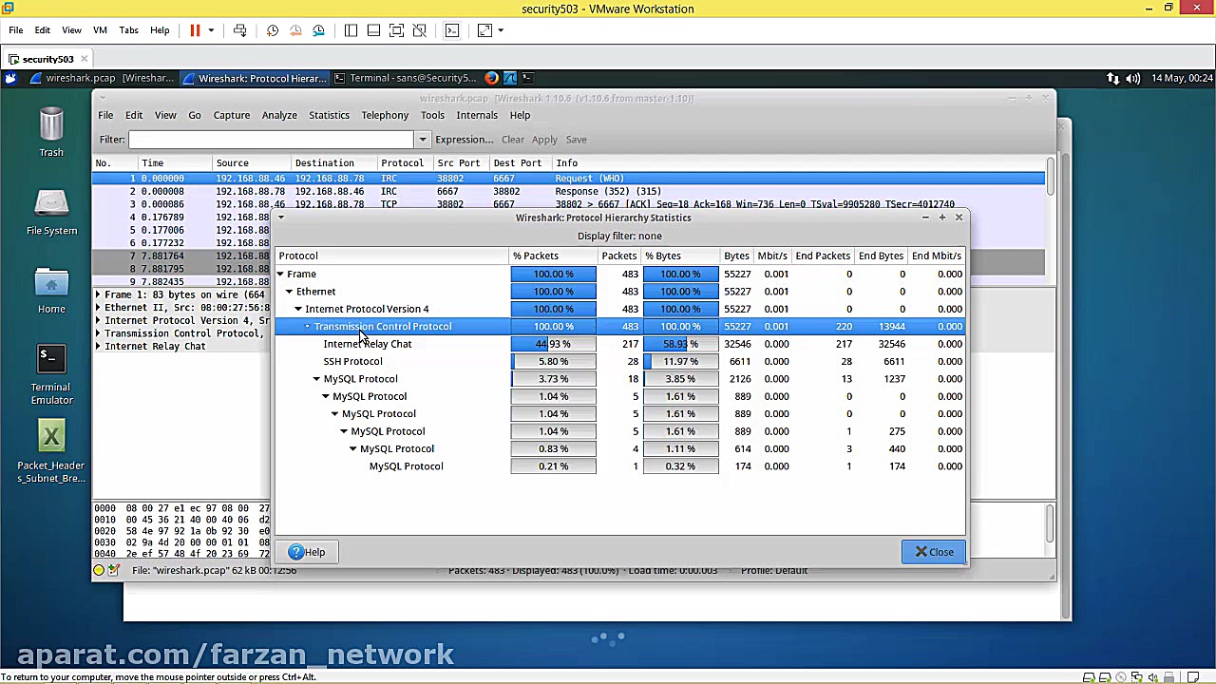Viewport: 1216px width, 684px height.
Task: Switch to the Terminal window in panel
Action: click(405, 78)
